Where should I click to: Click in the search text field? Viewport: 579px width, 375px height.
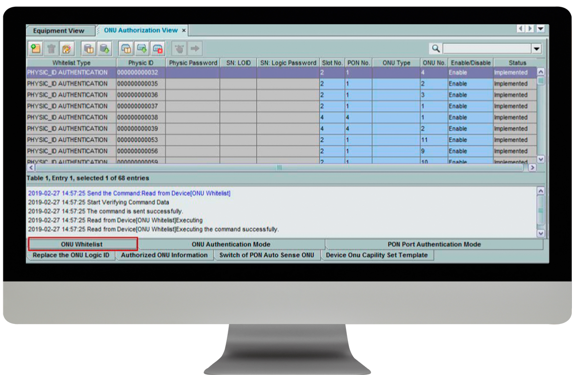tap(487, 49)
